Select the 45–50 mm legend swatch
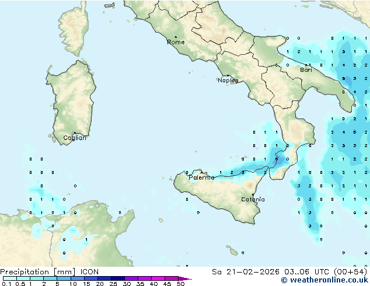Screen dimensions: 370x286 pyautogui.click(x=172, y=278)
